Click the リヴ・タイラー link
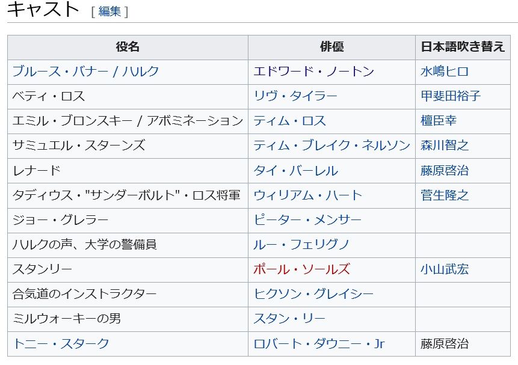This screenshot has height=365, width=518. pyautogui.click(x=295, y=96)
